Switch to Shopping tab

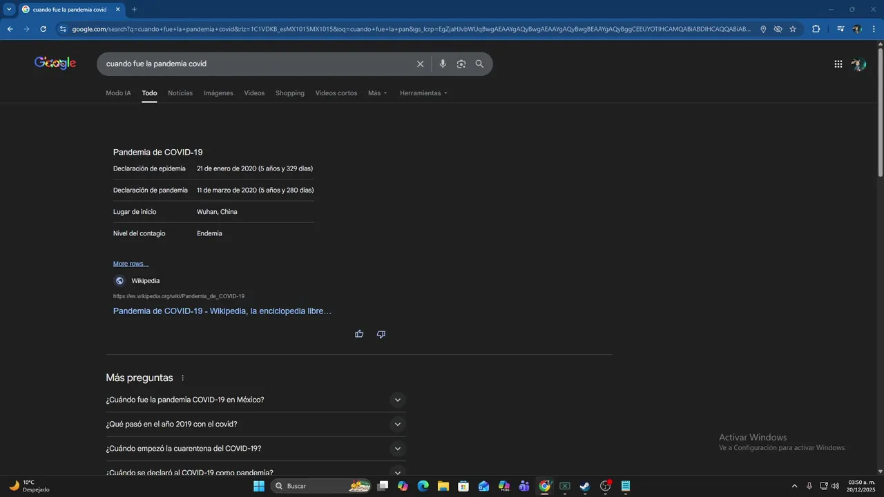[290, 93]
